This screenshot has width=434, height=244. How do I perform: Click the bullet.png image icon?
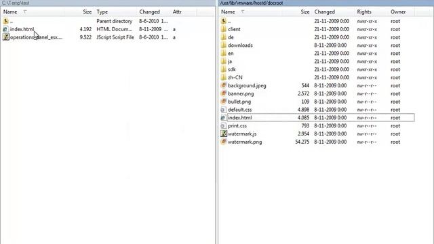(223, 102)
